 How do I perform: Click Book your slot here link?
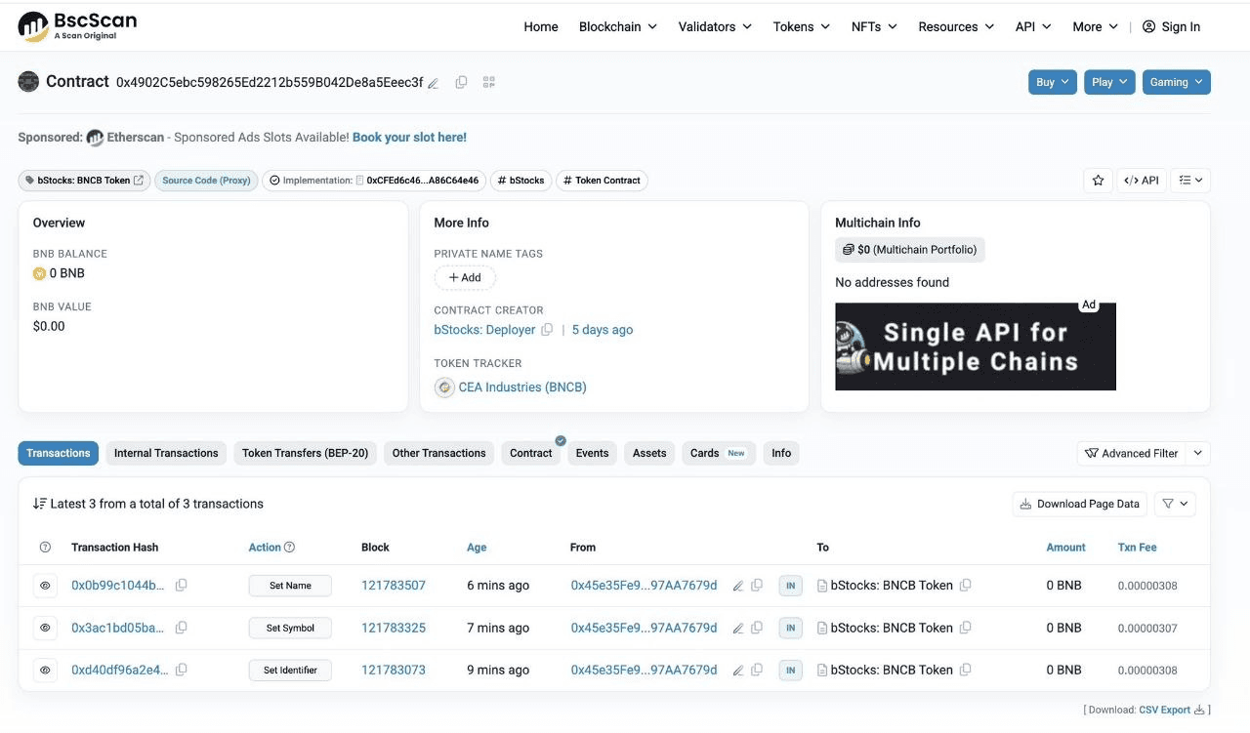[x=409, y=138]
